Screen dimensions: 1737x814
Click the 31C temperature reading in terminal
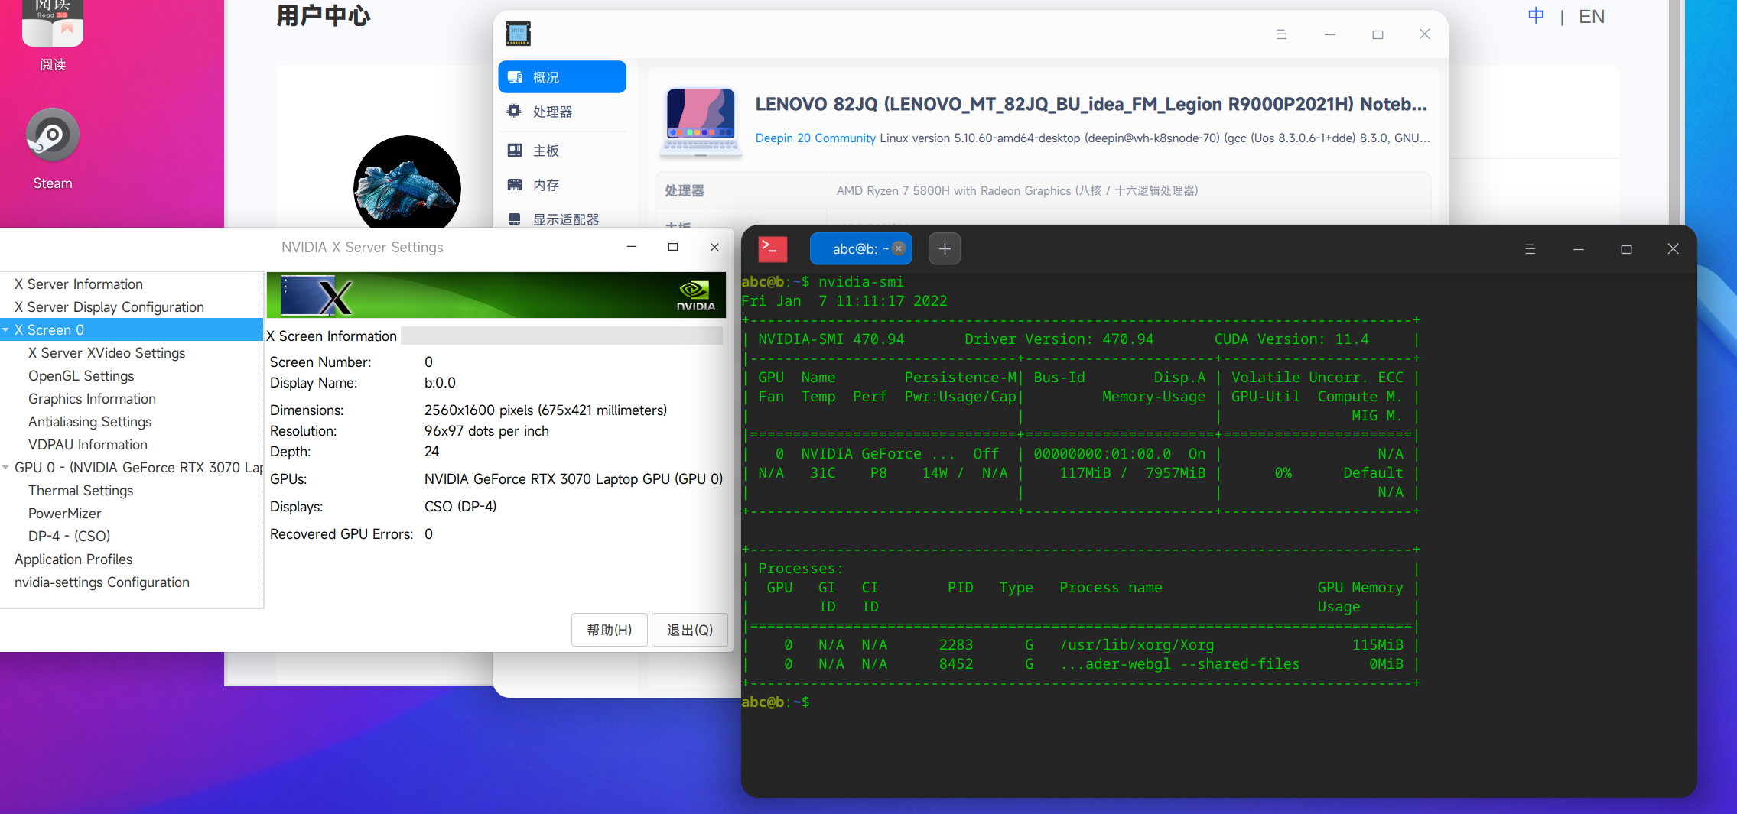823,473
